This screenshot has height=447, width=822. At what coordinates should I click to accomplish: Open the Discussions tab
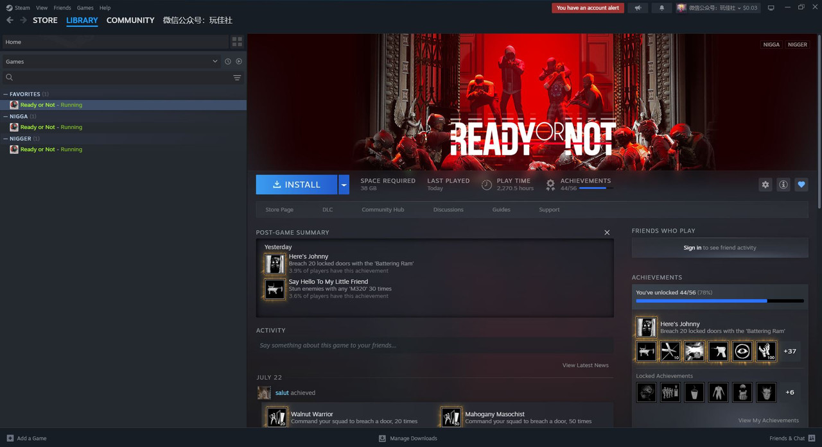(x=448, y=210)
